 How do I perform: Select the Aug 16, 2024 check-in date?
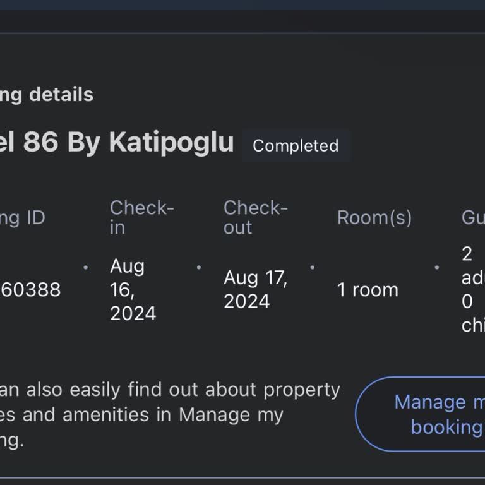(x=133, y=290)
